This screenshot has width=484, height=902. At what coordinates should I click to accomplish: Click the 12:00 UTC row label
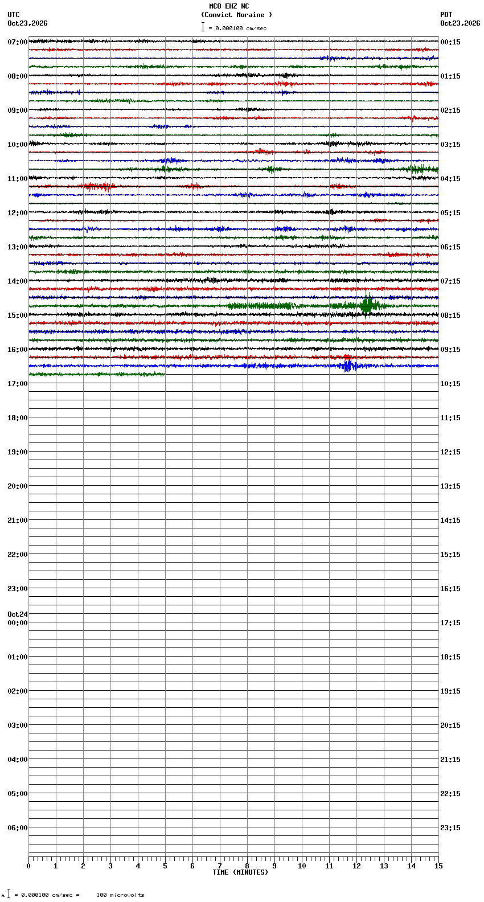tap(18, 213)
